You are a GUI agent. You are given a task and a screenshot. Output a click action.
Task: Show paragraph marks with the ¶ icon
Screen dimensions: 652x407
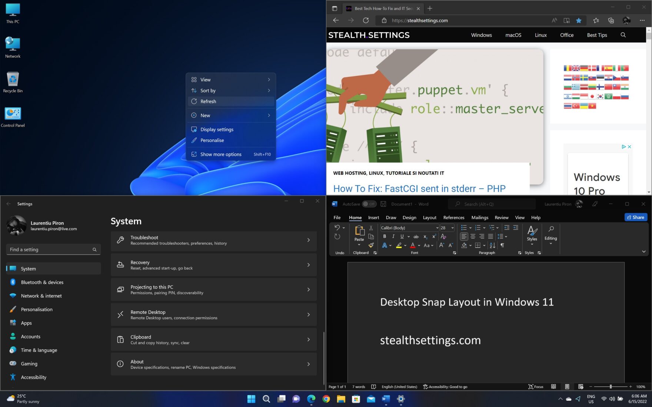coord(502,245)
